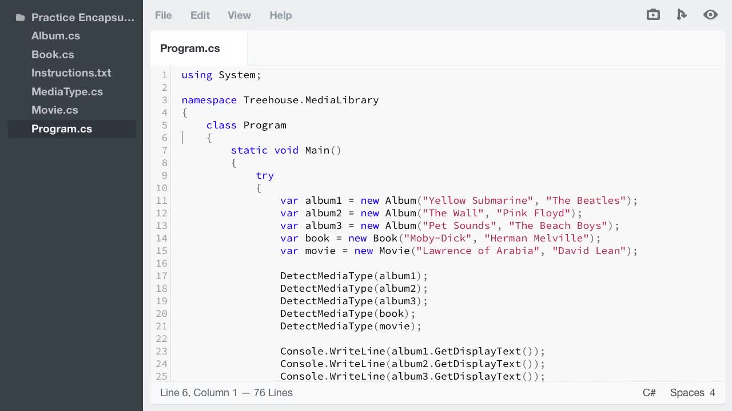Fork the workspace with the fork icon
The image size is (732, 411).
point(682,14)
